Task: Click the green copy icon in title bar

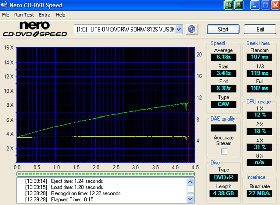Action: pos(229,5)
